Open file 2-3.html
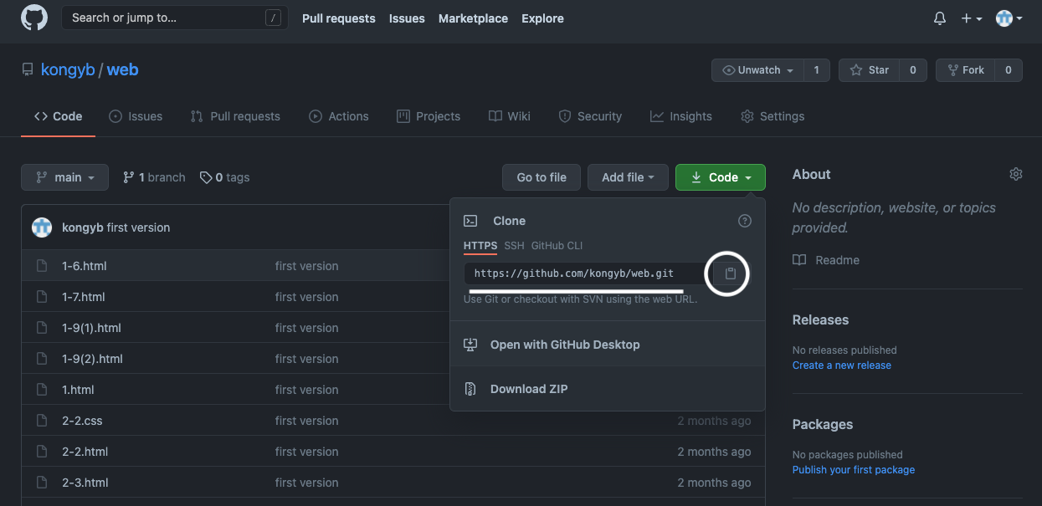Screen dimensions: 1042x506 (x=85, y=483)
